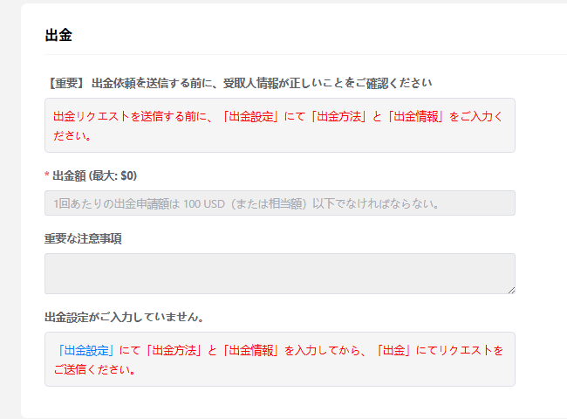Click the 出金設定がご入力していません heading
The height and width of the screenshot is (419, 567).
tap(125, 317)
